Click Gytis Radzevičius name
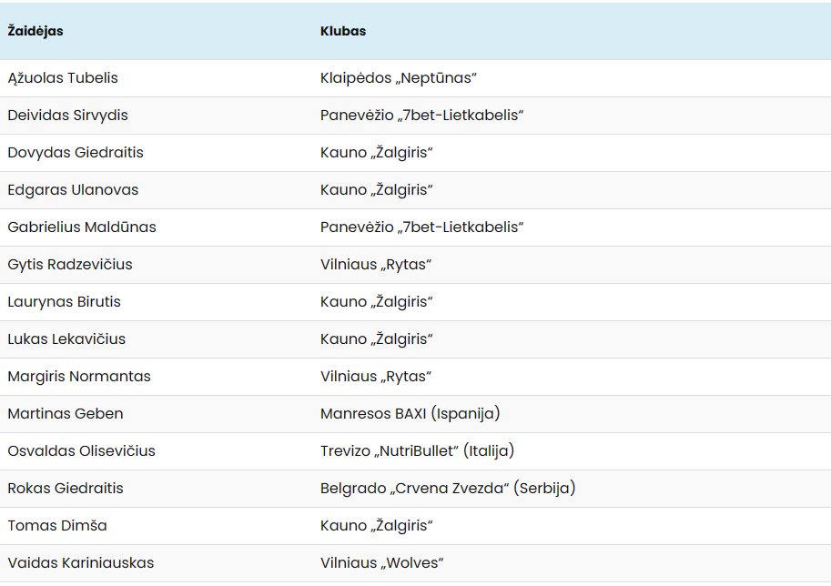This screenshot has width=831, height=586. coord(70,265)
